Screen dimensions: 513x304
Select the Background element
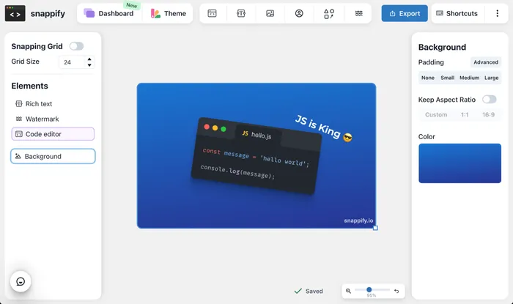tap(53, 156)
